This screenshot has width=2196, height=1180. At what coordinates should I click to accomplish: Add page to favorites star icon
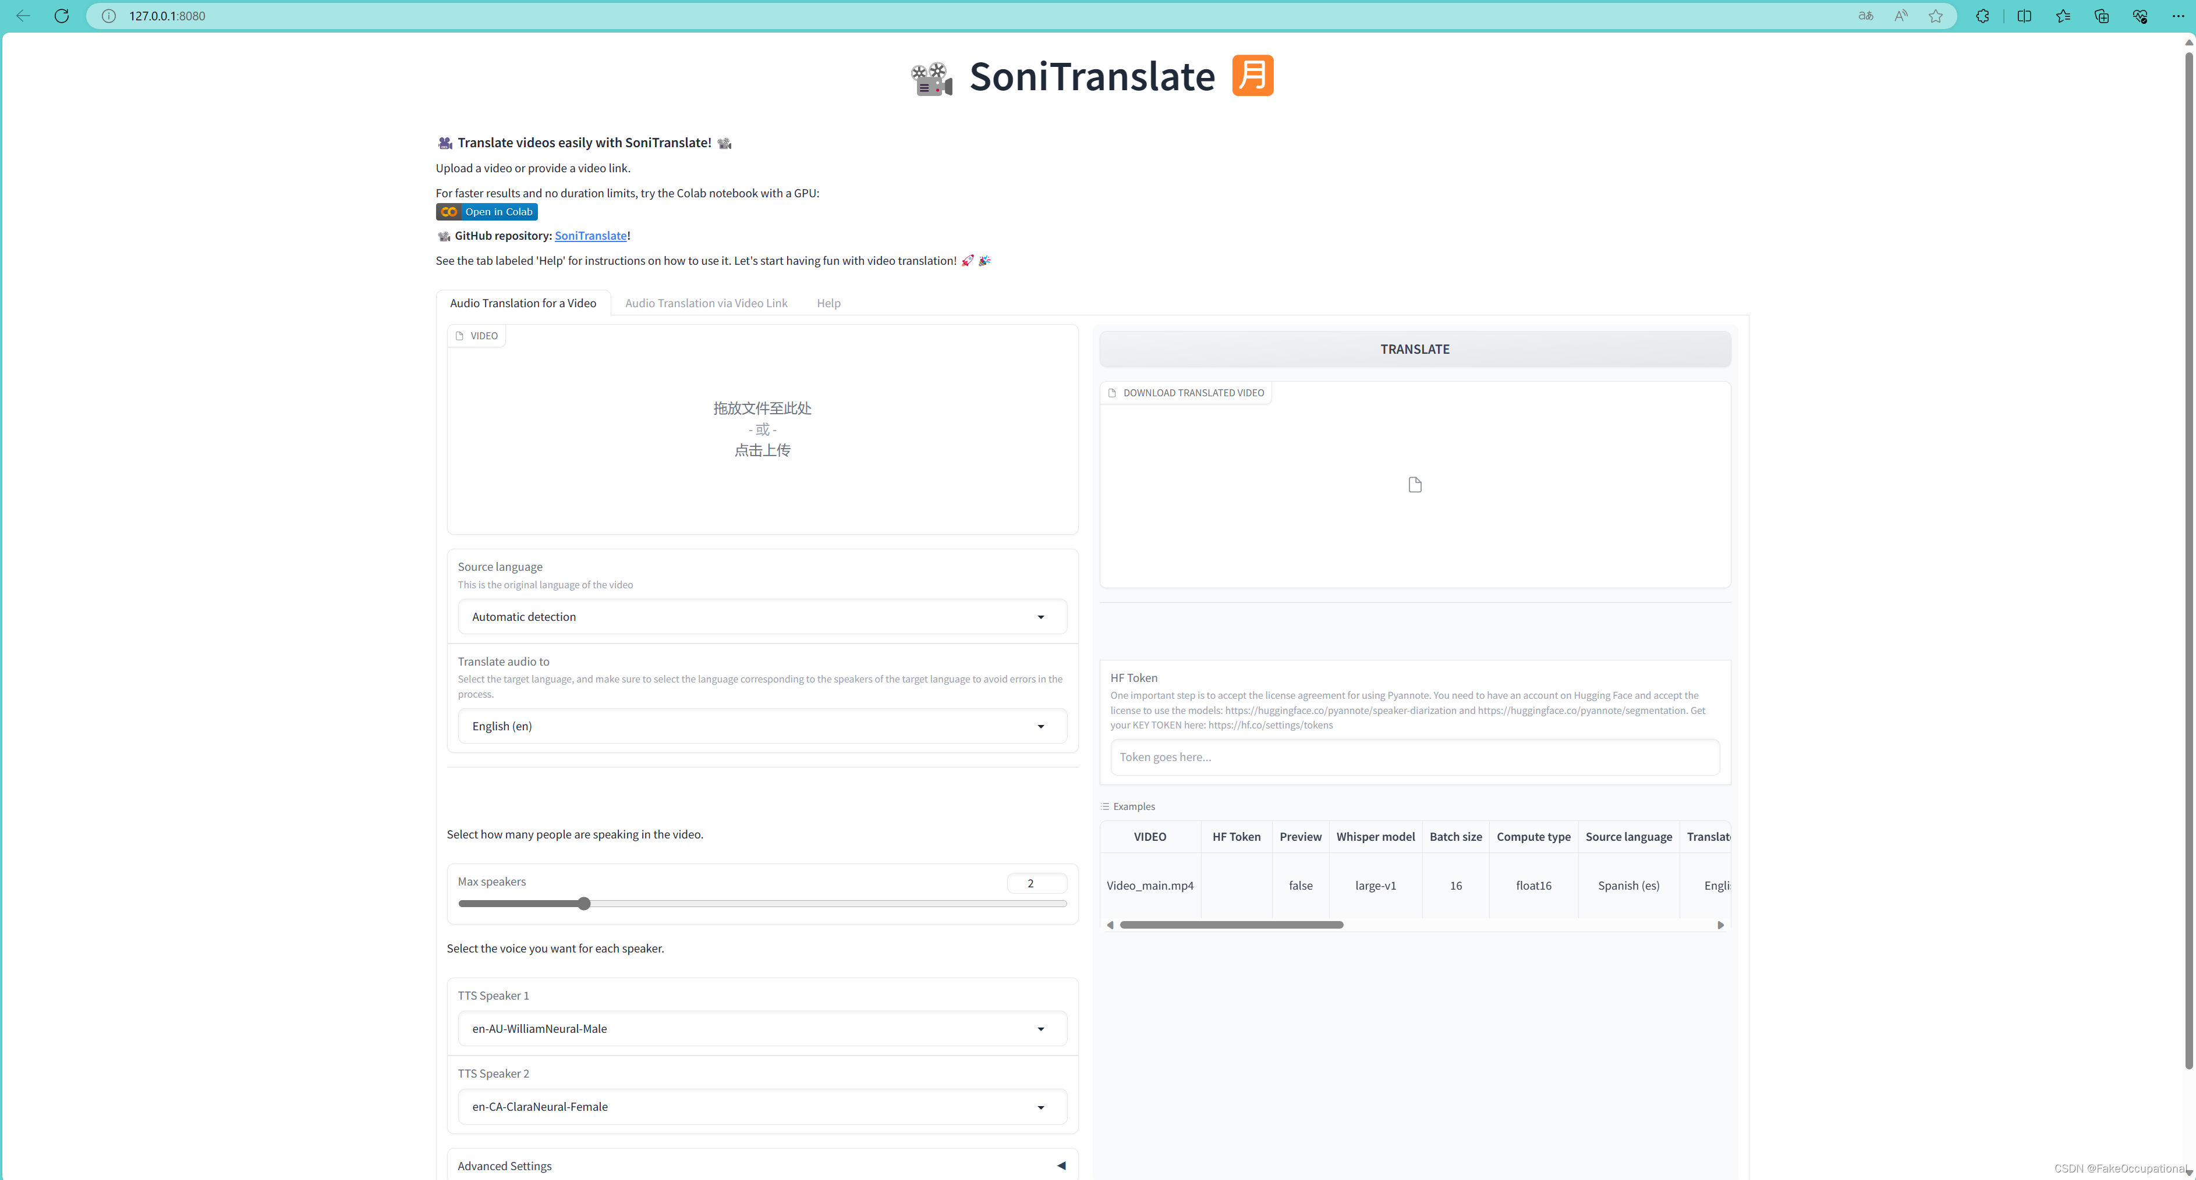(x=1936, y=15)
